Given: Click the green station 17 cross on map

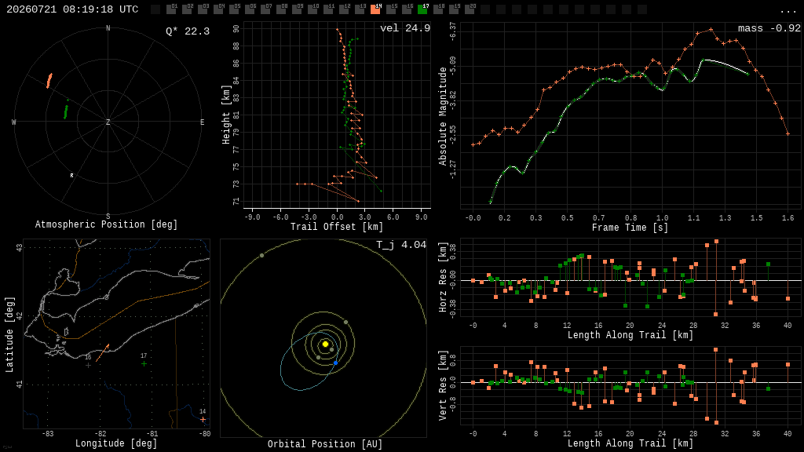Looking at the screenshot, I should coord(144,364).
